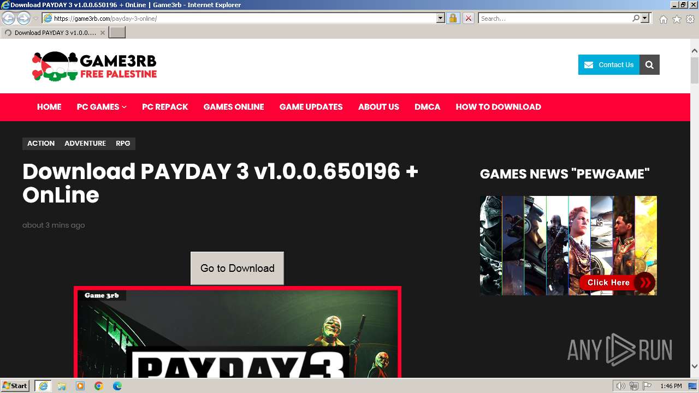Click the PEWGAME games news banner

pyautogui.click(x=568, y=246)
